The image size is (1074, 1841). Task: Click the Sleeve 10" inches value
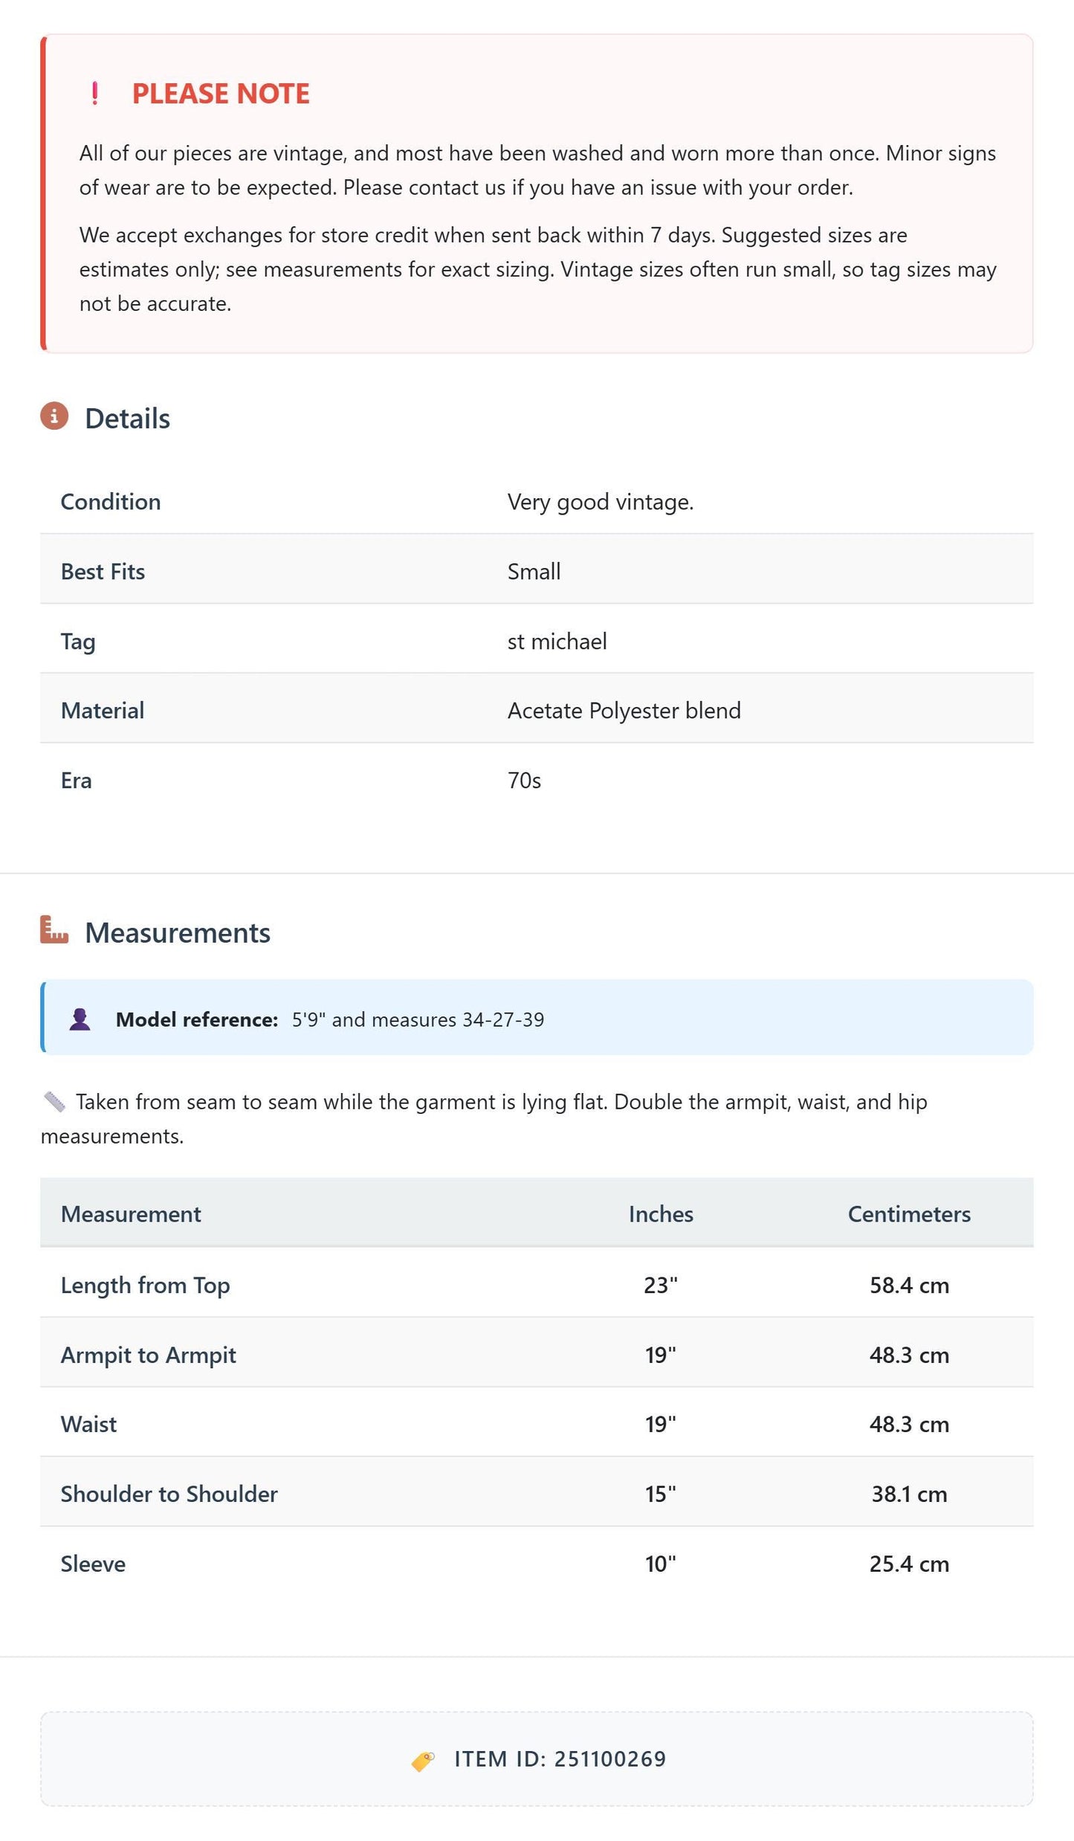coord(661,1564)
